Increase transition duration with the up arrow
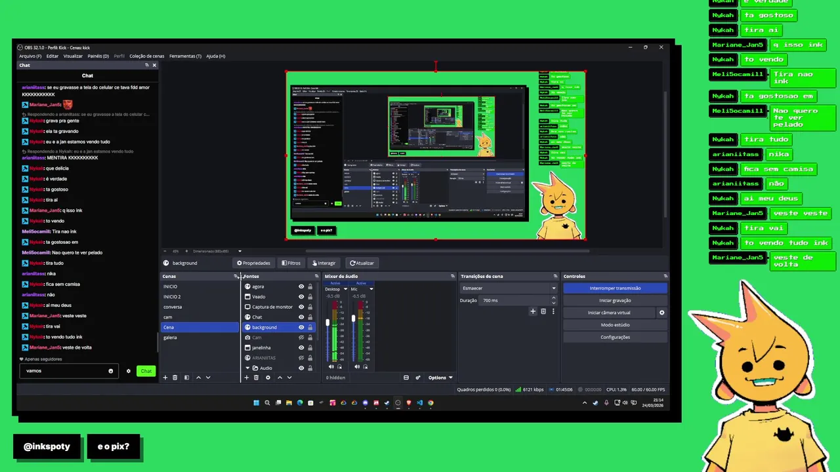Viewport: 840px width, 472px height. (553, 298)
